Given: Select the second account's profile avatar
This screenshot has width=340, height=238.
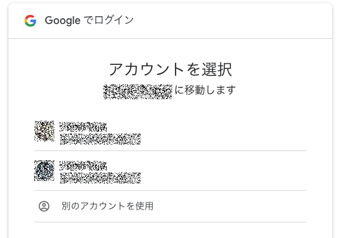Looking at the screenshot, I should pos(44,171).
